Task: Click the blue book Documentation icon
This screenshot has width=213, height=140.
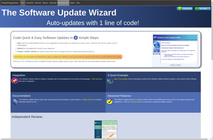Action: [15, 102]
